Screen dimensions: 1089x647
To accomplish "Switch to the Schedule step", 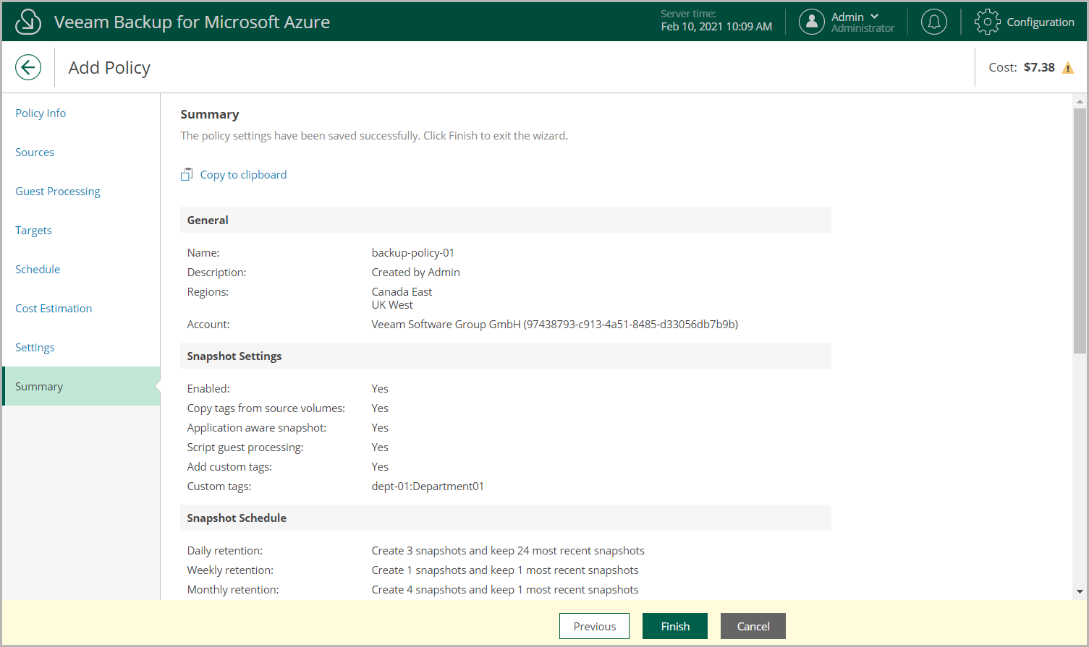I will coord(38,270).
